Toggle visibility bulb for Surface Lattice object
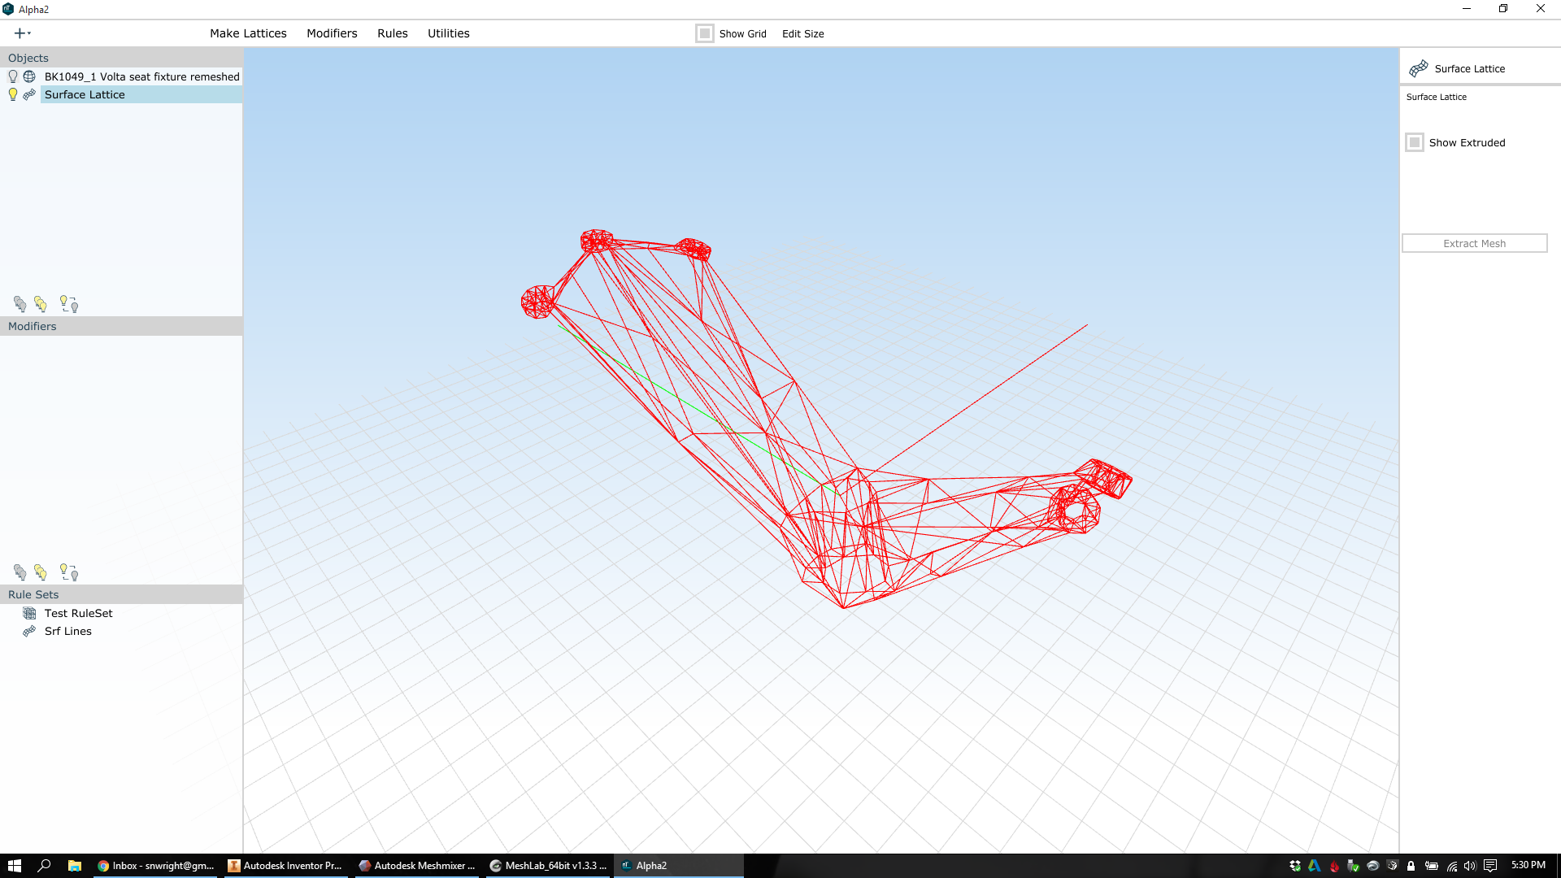Viewport: 1561px width, 878px height. click(x=13, y=94)
